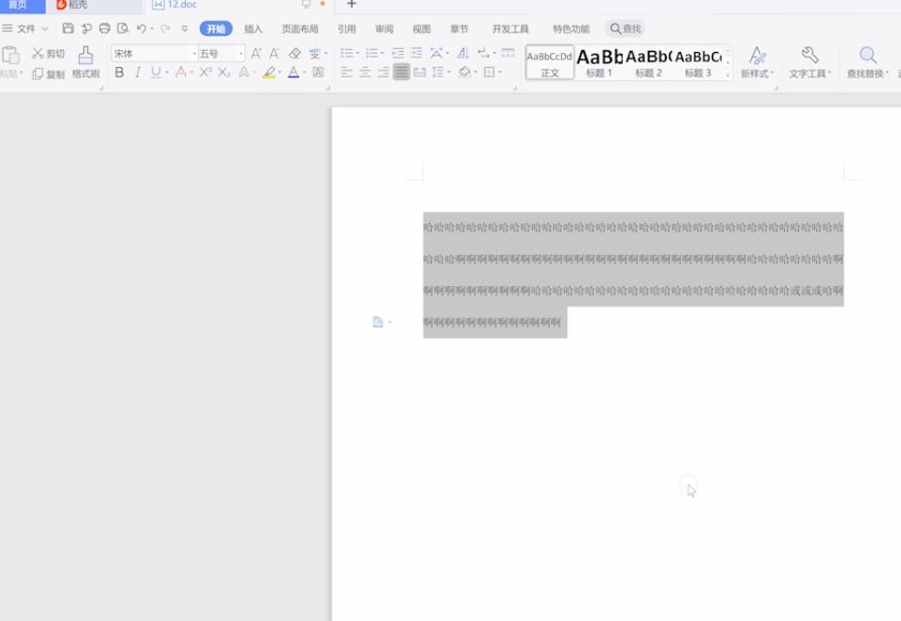Apply superscript formatting
This screenshot has height=621, width=901.
coord(206,73)
